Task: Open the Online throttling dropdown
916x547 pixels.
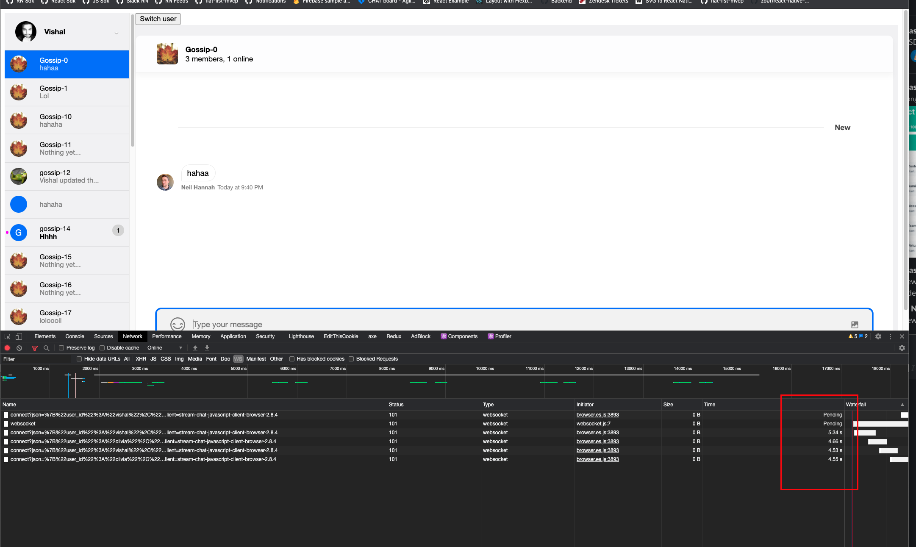Action: click(165, 348)
